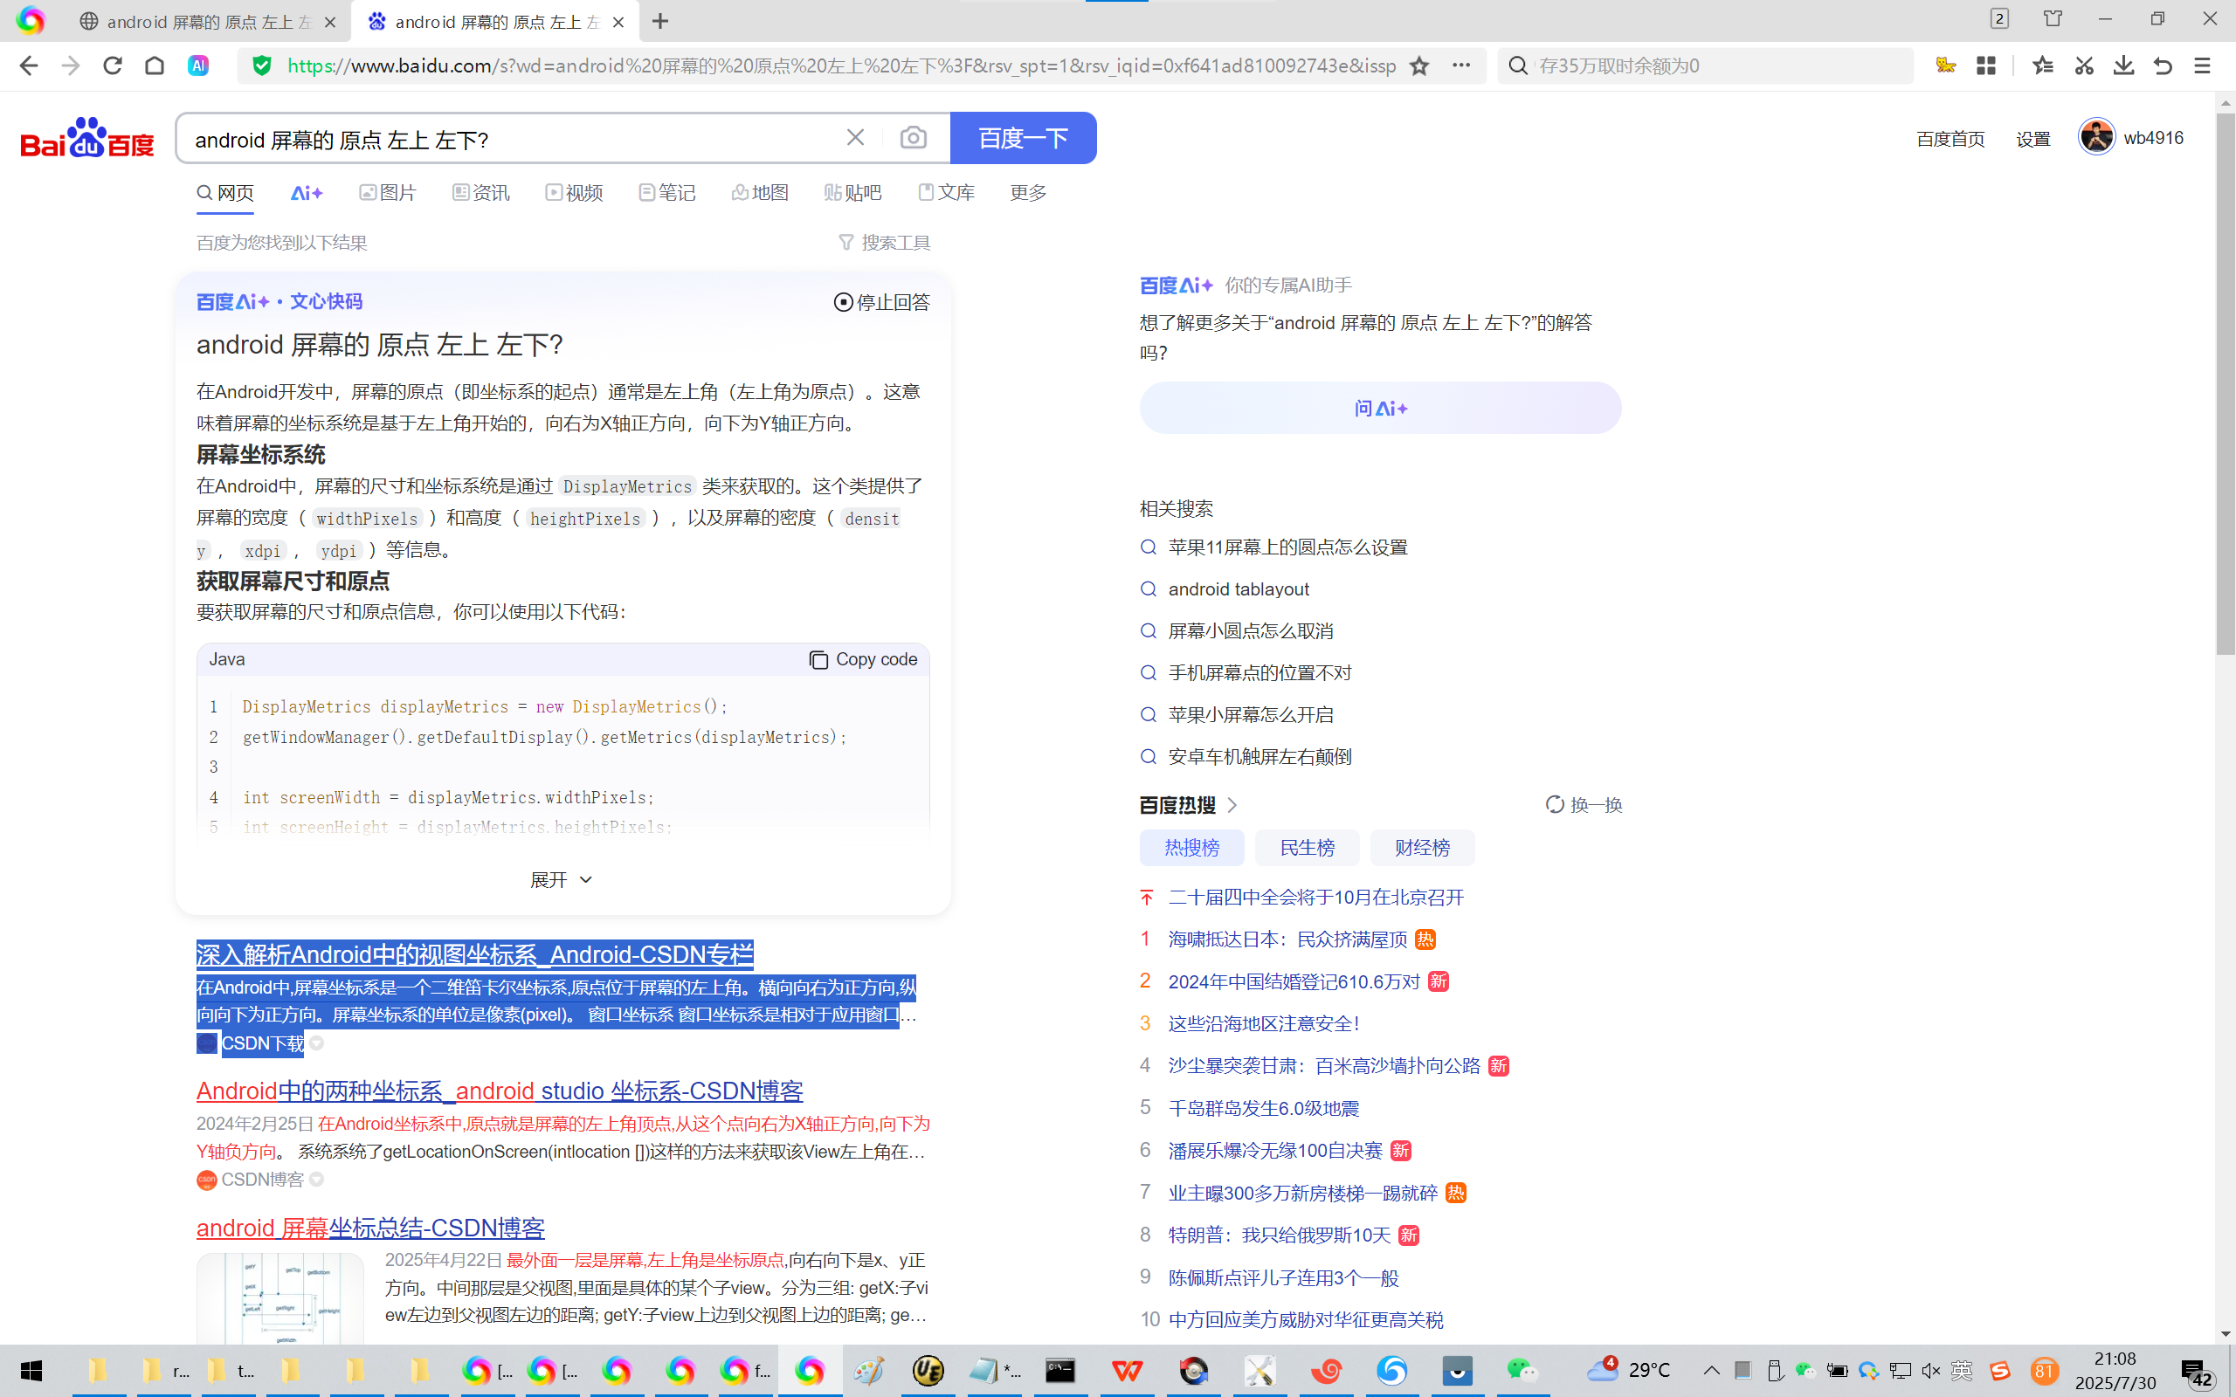Image resolution: width=2236 pixels, height=1397 pixels.
Task: Click the Baidu logo
Action: 86,138
